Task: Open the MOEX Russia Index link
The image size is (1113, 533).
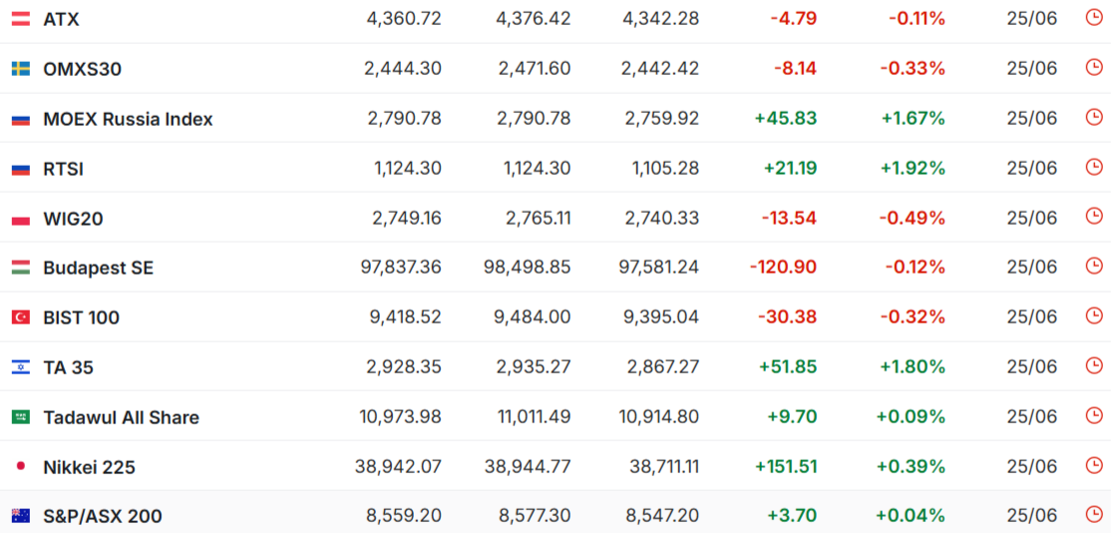Action: pos(128,119)
